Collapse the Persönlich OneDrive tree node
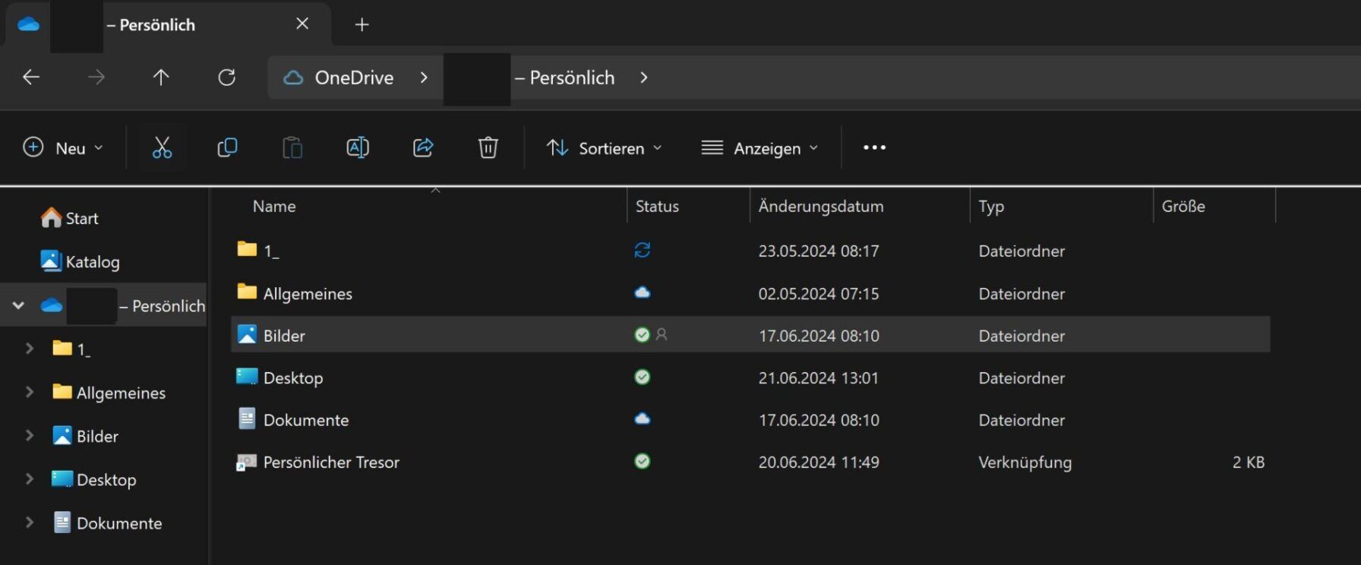Screen dimensions: 1361x565 18,305
